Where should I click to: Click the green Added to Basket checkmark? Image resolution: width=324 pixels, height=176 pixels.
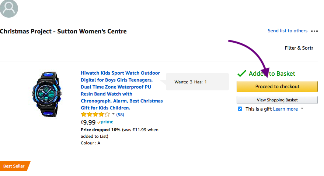[x=241, y=73]
